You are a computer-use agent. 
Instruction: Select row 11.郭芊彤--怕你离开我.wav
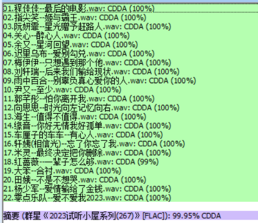tap(131, 99)
